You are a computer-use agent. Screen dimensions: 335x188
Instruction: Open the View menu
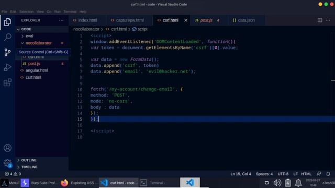[40, 11]
